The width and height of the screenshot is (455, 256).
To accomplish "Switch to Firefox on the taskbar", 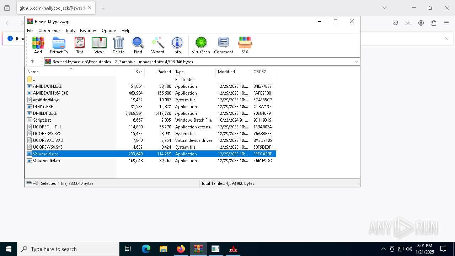I will (x=181, y=249).
